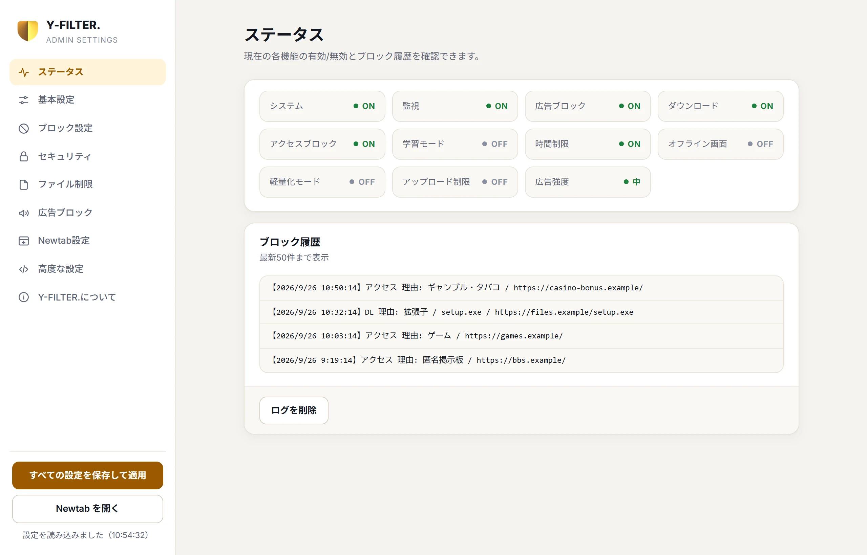Select the casino-bonus.example log entry
The width and height of the screenshot is (867, 555).
click(522, 288)
